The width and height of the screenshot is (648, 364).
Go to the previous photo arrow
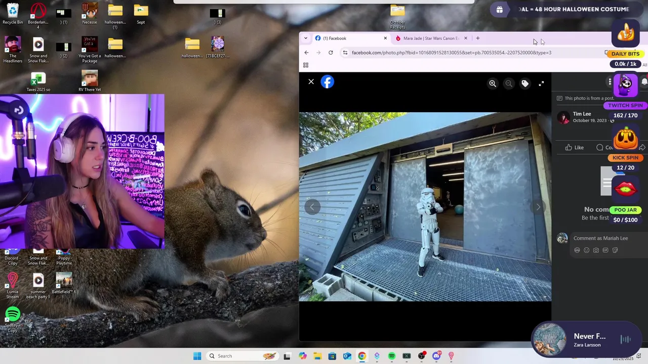[312, 207]
